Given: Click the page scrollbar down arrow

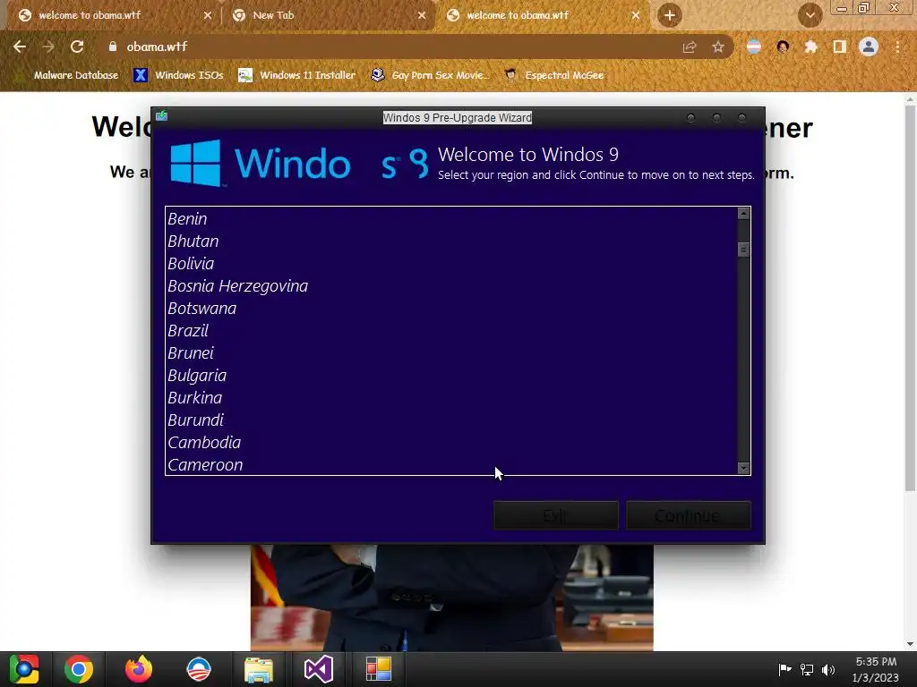Looking at the screenshot, I should (910, 644).
